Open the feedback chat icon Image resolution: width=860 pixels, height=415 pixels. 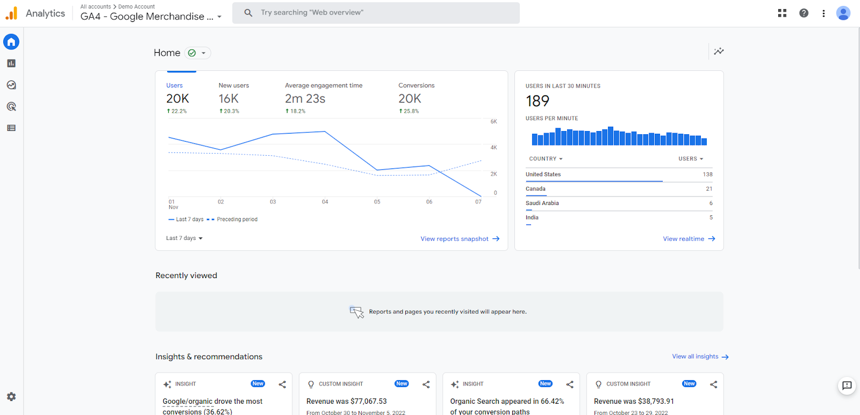click(x=847, y=385)
